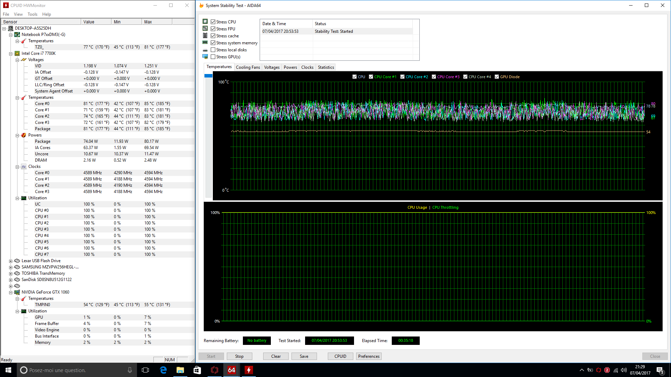The width and height of the screenshot is (671, 377).
Task: Click the Value column header in HWMonitor
Action: [x=96, y=22]
